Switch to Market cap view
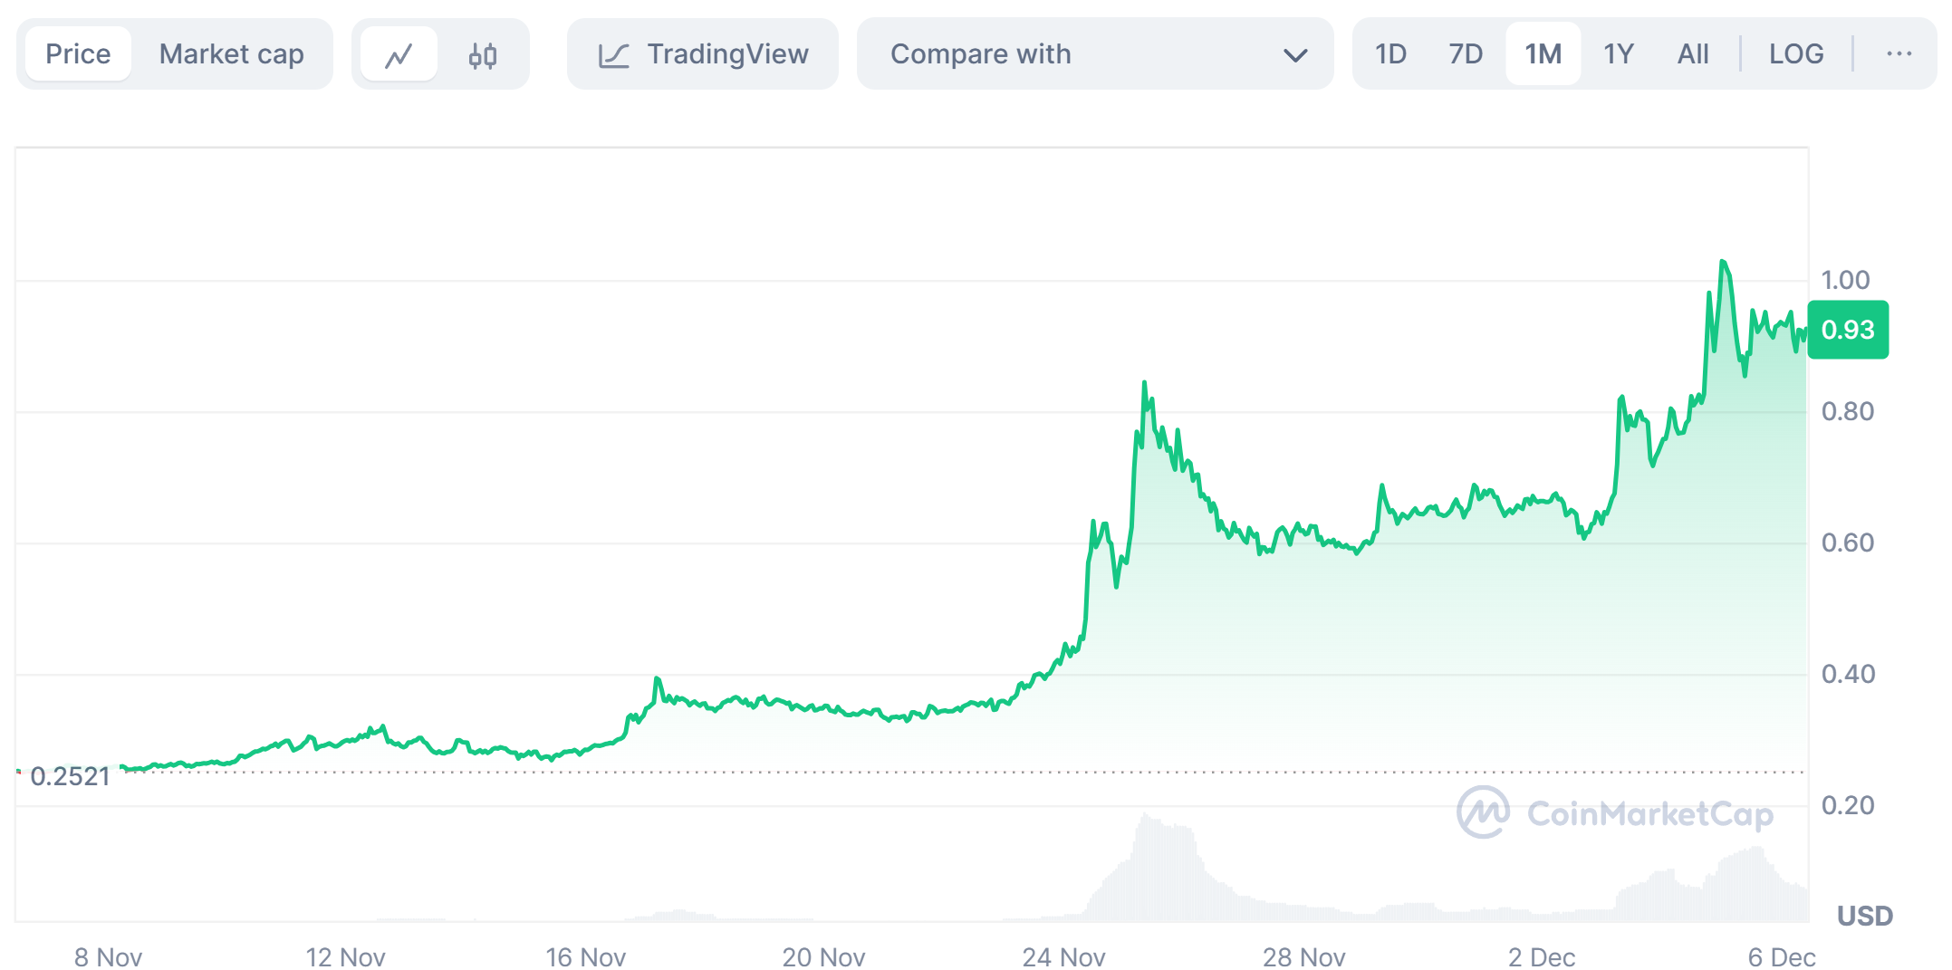The image size is (1952, 970). pos(231,54)
